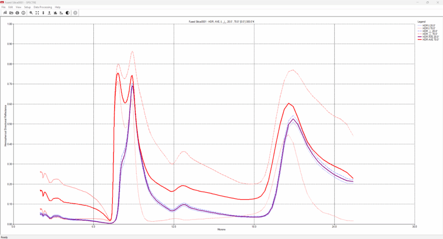Screen dimensions: 443x239
Task: Open a file with the folder icon
Action: pyautogui.click(x=11, y=13)
